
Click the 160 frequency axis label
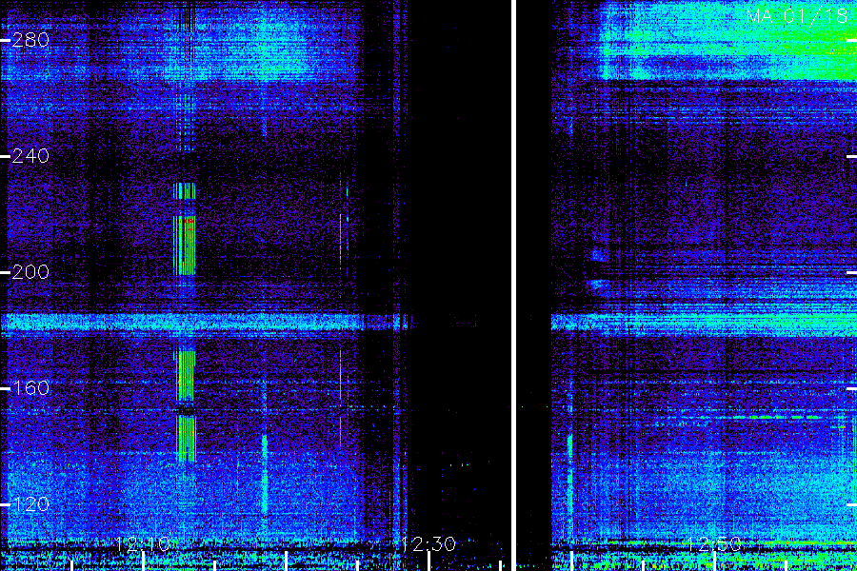(30, 388)
